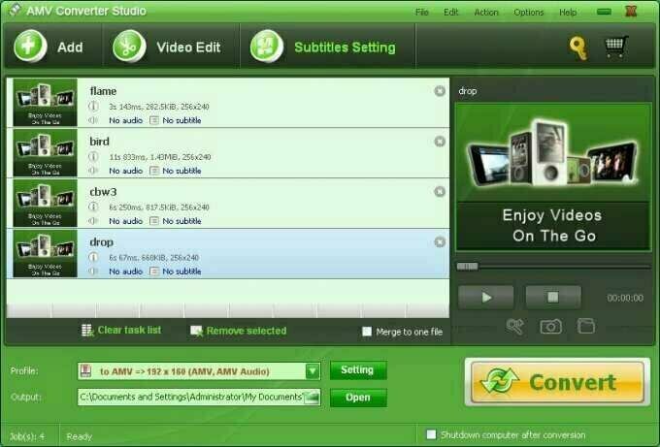The image size is (660, 447).
Task: Enable Shutdown computer after conversion
Action: (x=431, y=434)
